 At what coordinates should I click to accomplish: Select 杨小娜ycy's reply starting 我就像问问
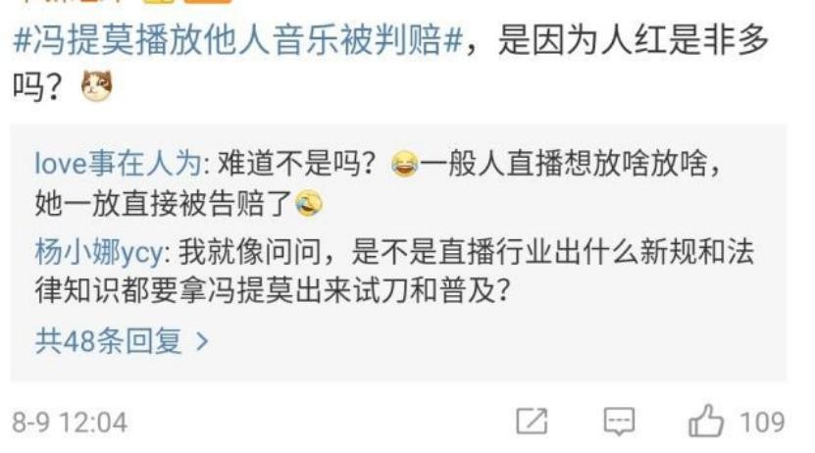[394, 272]
